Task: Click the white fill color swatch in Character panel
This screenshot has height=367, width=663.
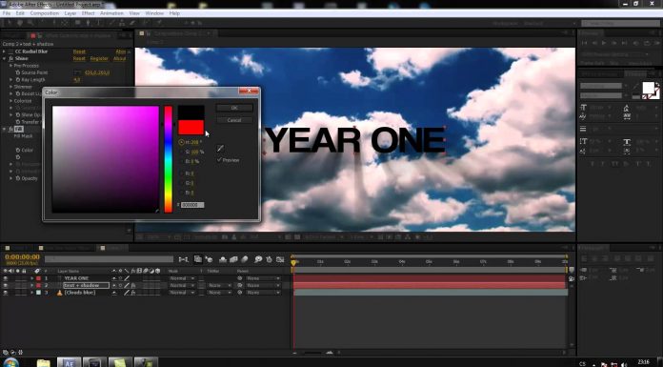Action: 648,88
